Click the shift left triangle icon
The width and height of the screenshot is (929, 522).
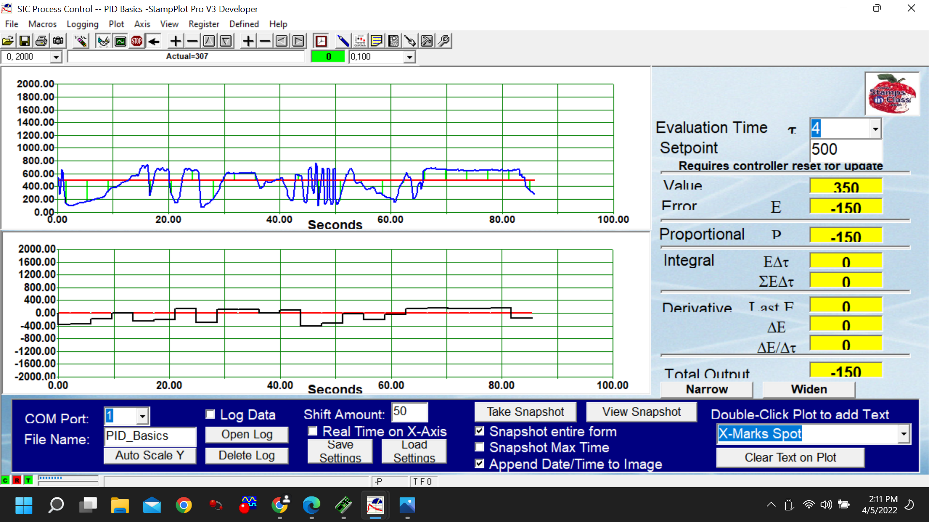coord(282,41)
